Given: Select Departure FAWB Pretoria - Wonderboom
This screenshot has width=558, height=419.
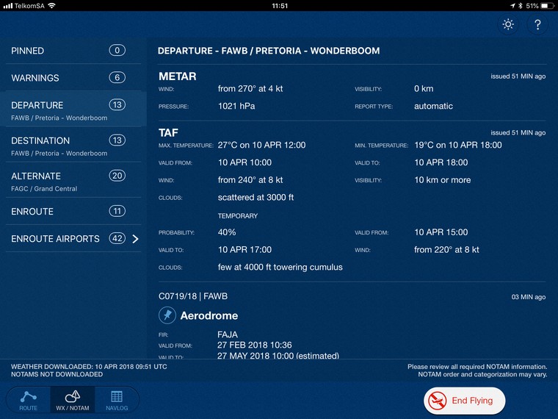Looking at the screenshot, I should coord(59,110).
